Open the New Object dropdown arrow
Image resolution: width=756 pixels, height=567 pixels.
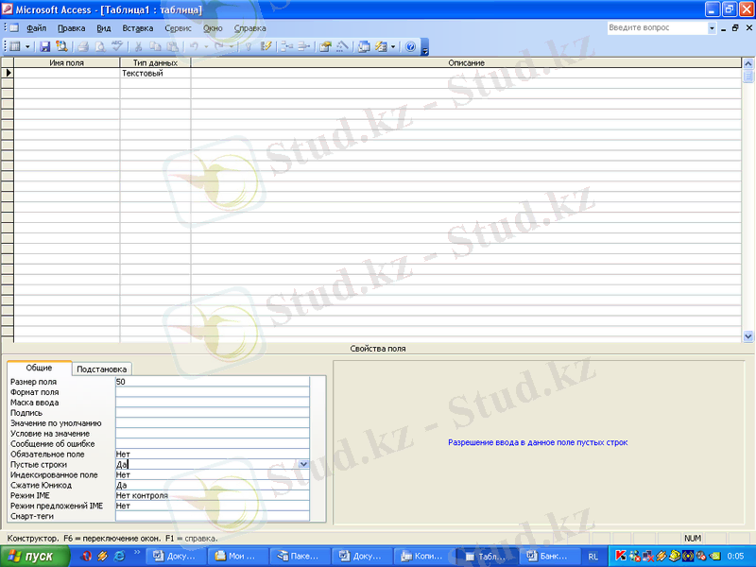[x=393, y=46]
